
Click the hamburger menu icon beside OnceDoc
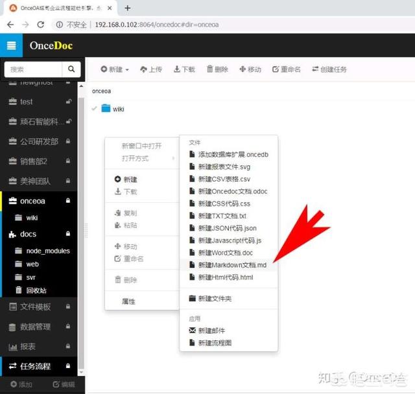11,46
